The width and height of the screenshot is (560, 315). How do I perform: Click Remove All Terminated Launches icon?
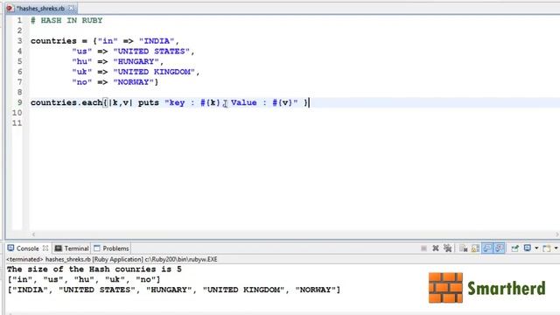point(447,248)
